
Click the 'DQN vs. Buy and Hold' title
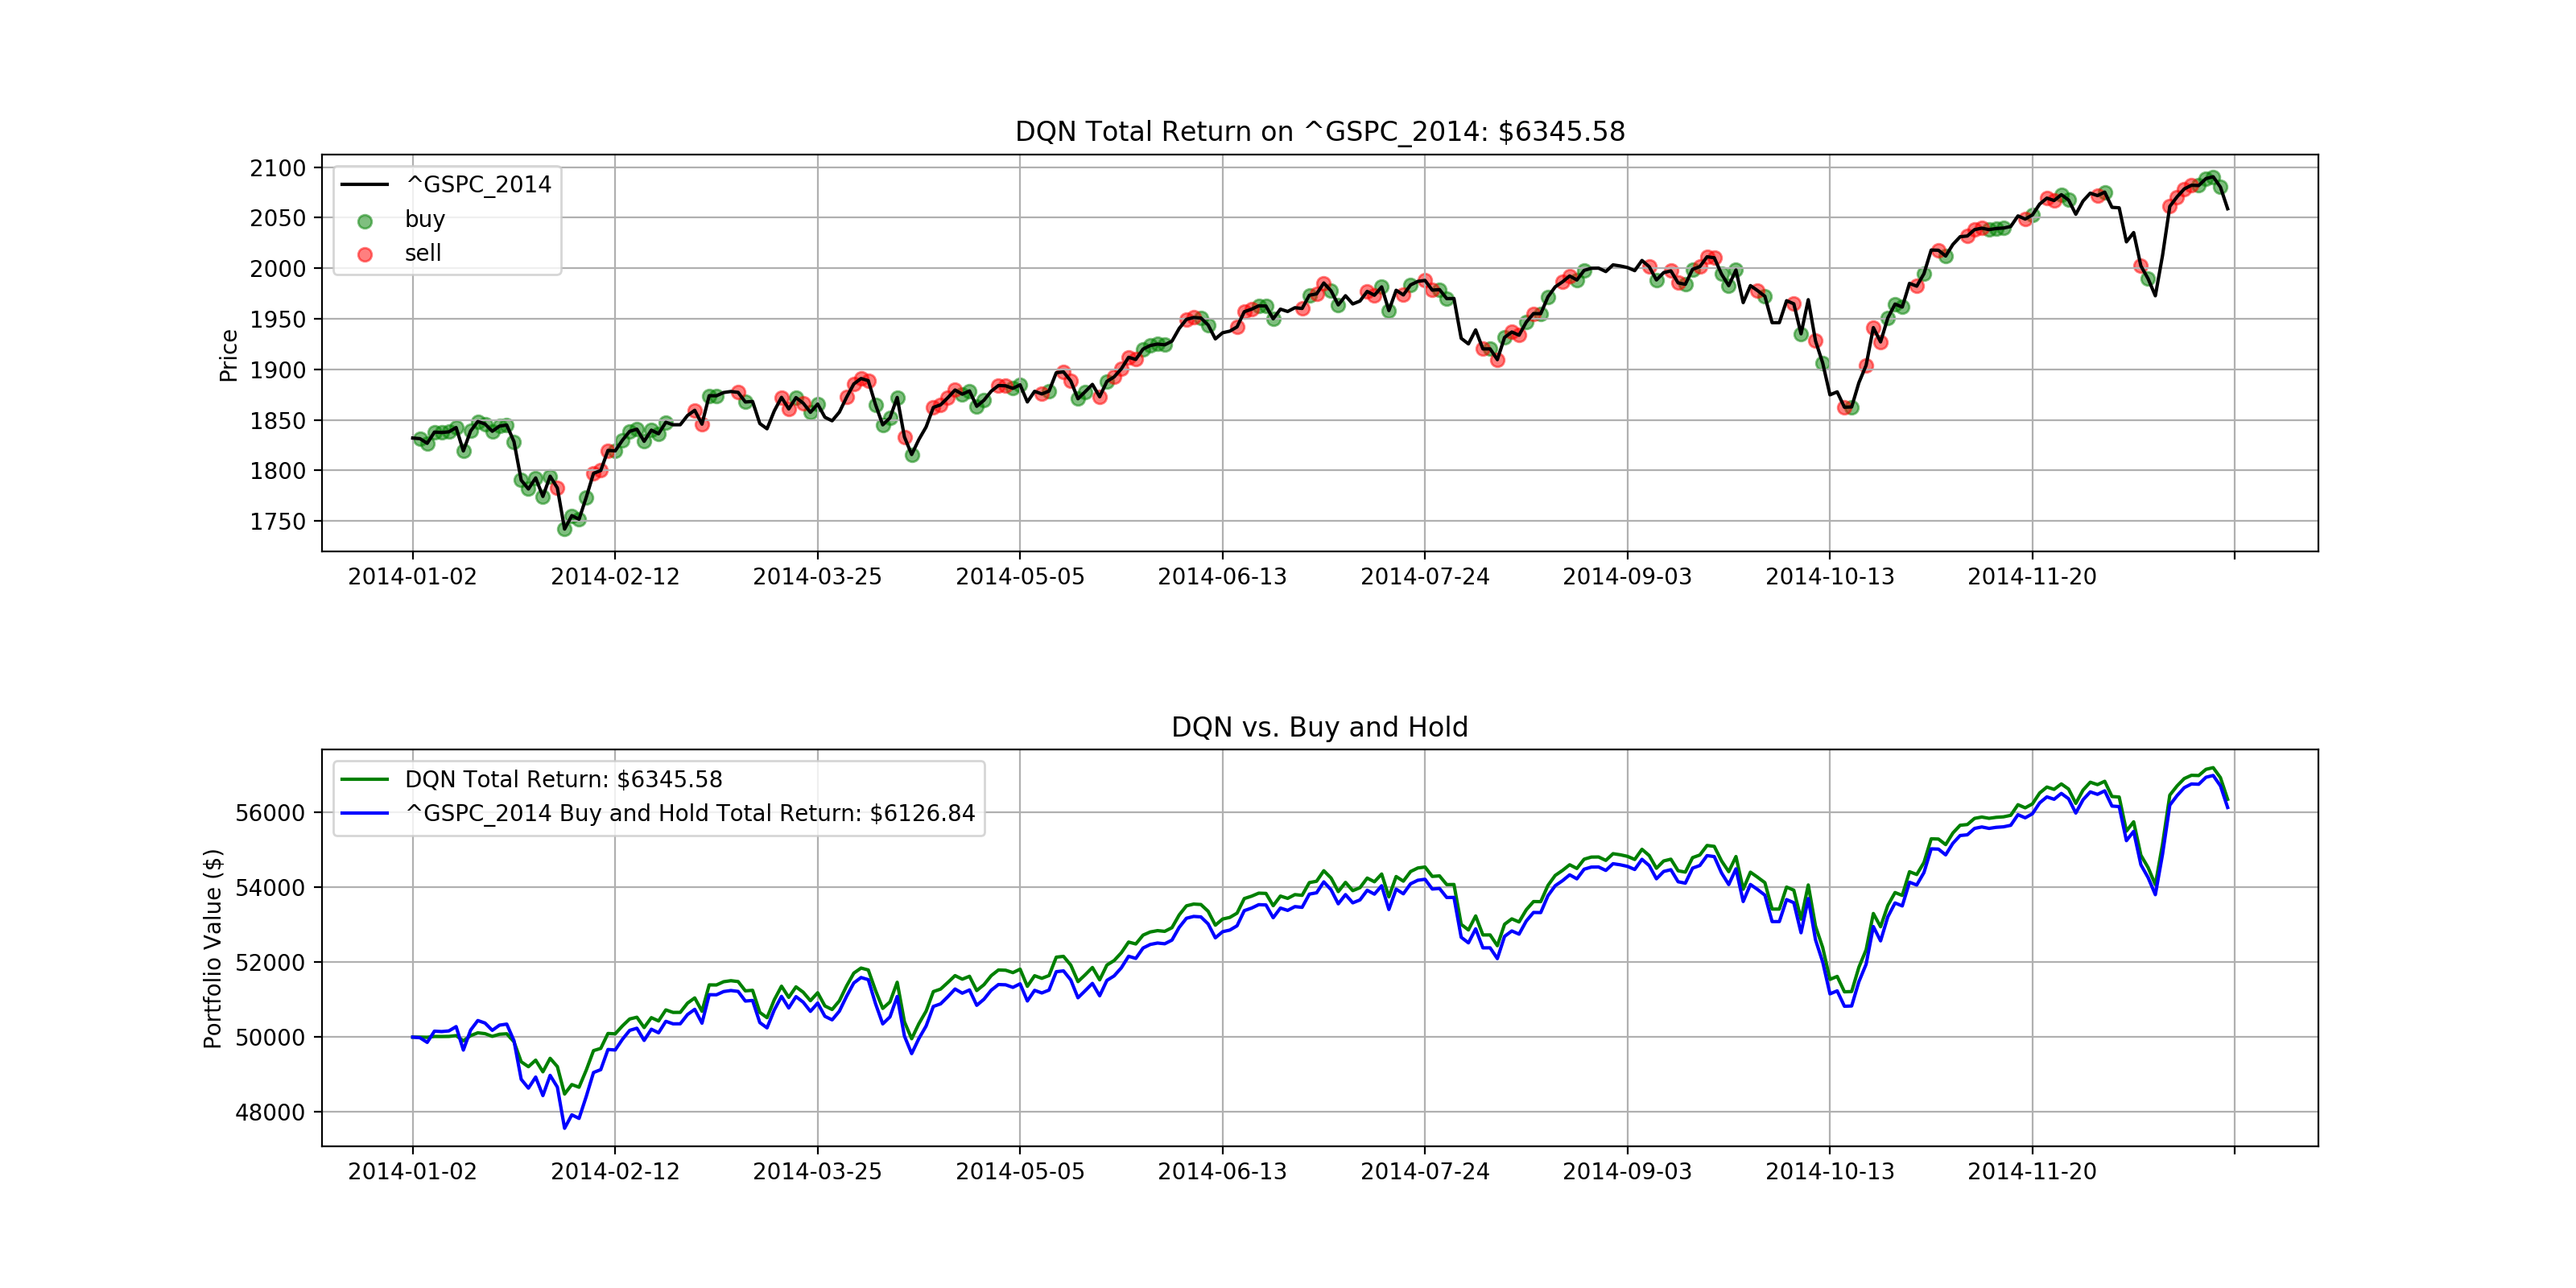1319,727
